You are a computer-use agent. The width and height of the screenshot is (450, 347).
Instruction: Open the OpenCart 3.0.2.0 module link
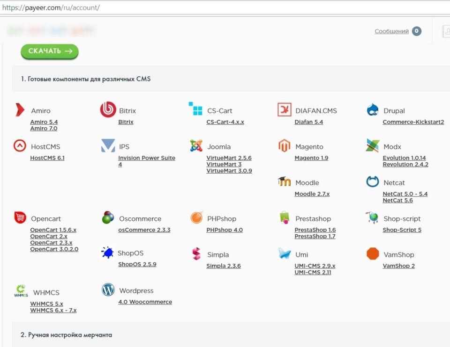tap(54, 249)
